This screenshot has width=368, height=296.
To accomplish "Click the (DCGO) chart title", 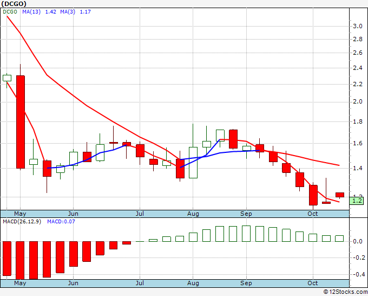I will (14, 4).
